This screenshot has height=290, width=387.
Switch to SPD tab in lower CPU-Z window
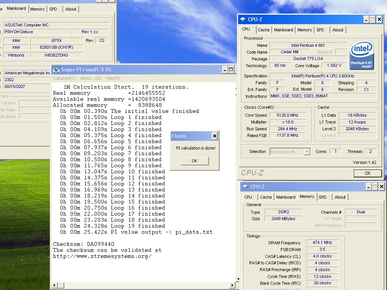[x=323, y=197]
